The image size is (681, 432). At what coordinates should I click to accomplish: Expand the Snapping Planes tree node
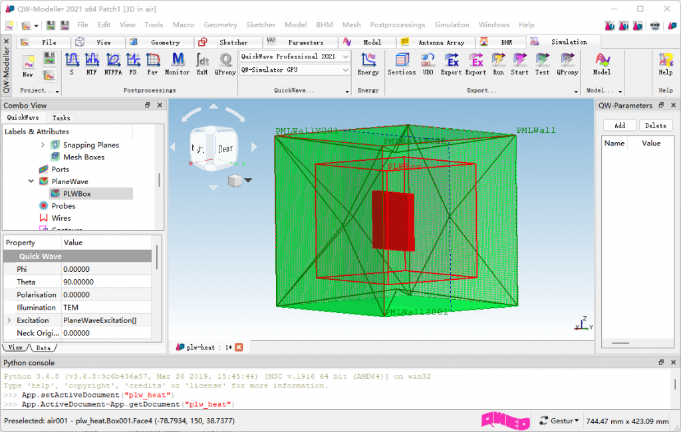[43, 145]
